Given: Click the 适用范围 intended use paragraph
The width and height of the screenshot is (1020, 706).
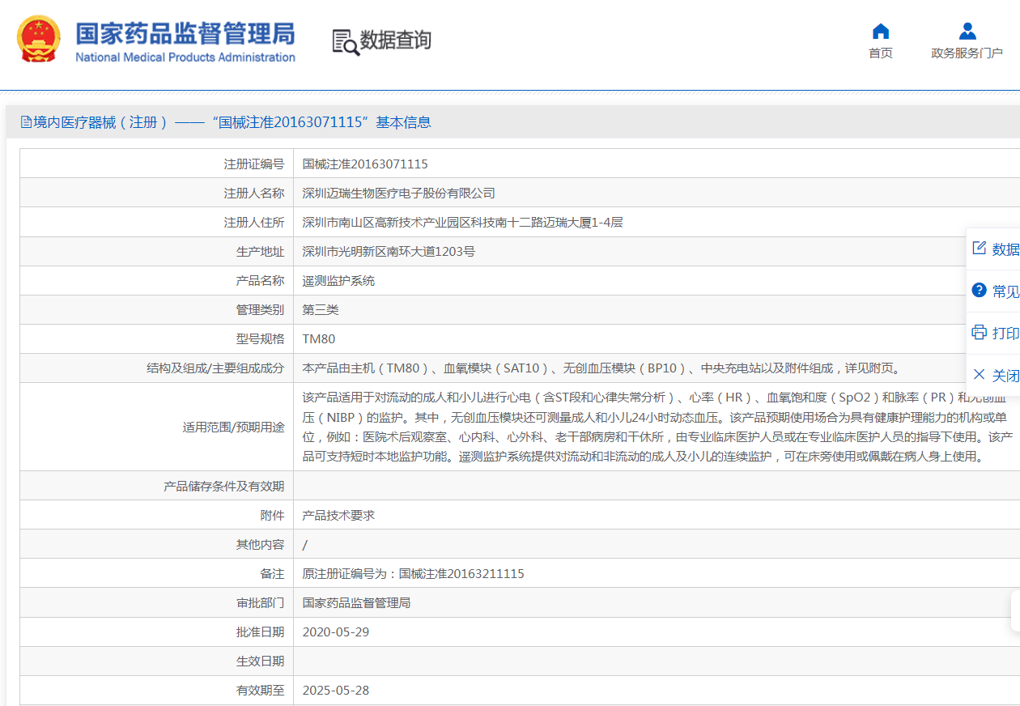Looking at the screenshot, I should (657, 427).
